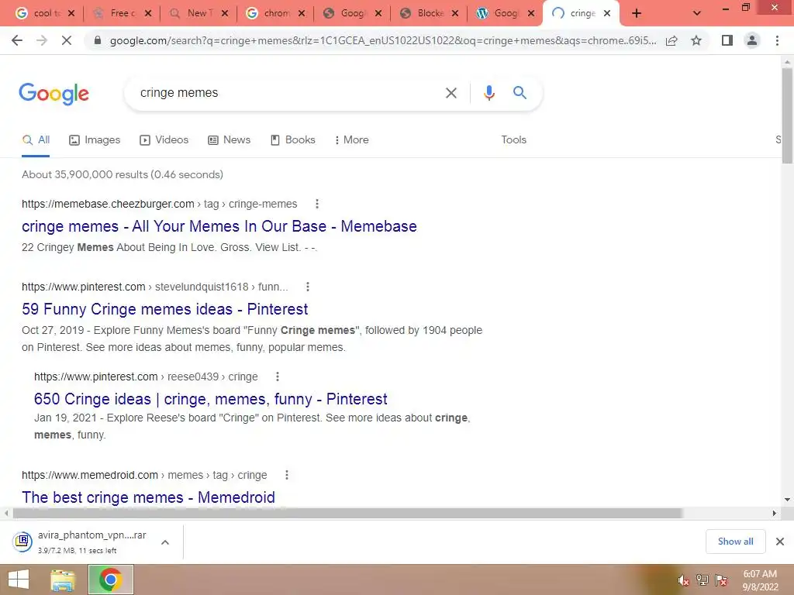Click the muted volume tray icon
The height and width of the screenshot is (595, 794).
(x=683, y=580)
